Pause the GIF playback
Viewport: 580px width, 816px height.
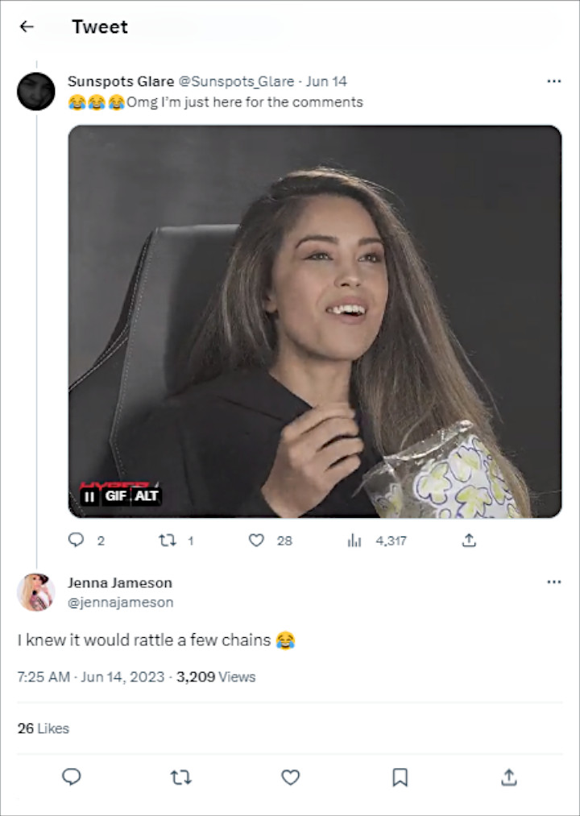(x=89, y=496)
